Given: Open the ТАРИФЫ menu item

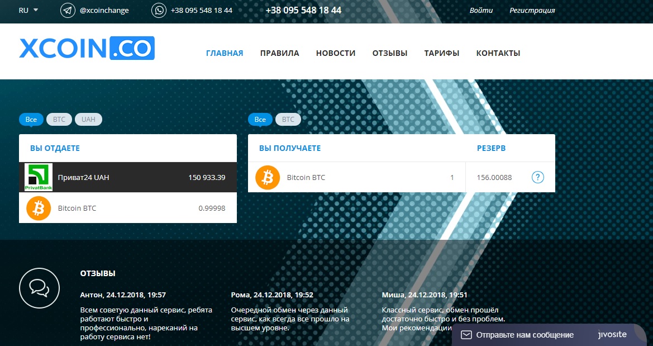Looking at the screenshot, I should tap(442, 53).
